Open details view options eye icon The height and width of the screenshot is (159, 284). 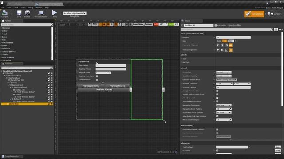coord(280,30)
